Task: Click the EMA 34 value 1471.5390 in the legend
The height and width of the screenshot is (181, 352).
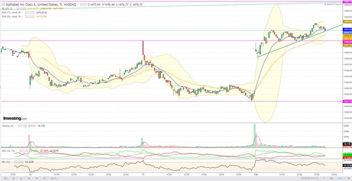Action: (41, 17)
